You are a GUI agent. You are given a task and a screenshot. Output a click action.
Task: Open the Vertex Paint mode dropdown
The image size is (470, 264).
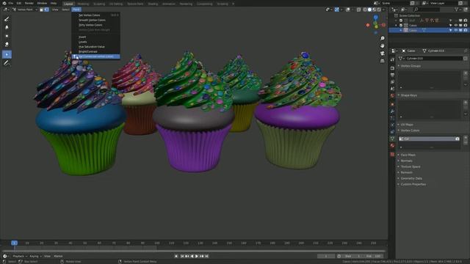coord(25,10)
